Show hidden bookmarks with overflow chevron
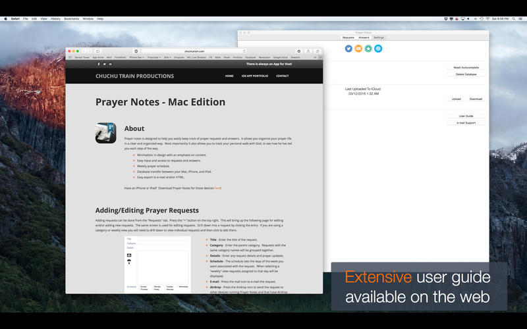 click(319, 57)
